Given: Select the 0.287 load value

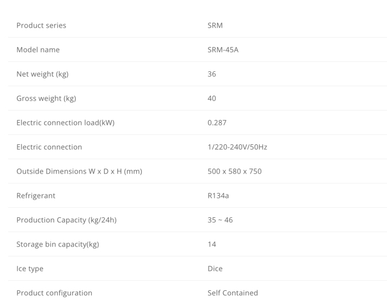Looking at the screenshot, I should point(217,123).
